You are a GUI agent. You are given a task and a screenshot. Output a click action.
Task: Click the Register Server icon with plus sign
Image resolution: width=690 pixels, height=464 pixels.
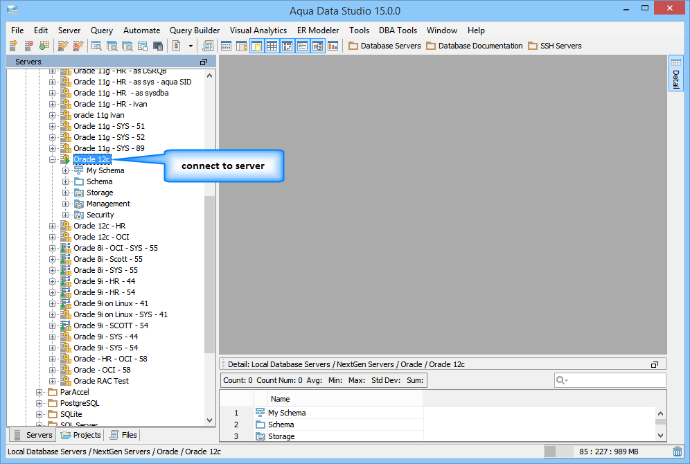pos(13,45)
